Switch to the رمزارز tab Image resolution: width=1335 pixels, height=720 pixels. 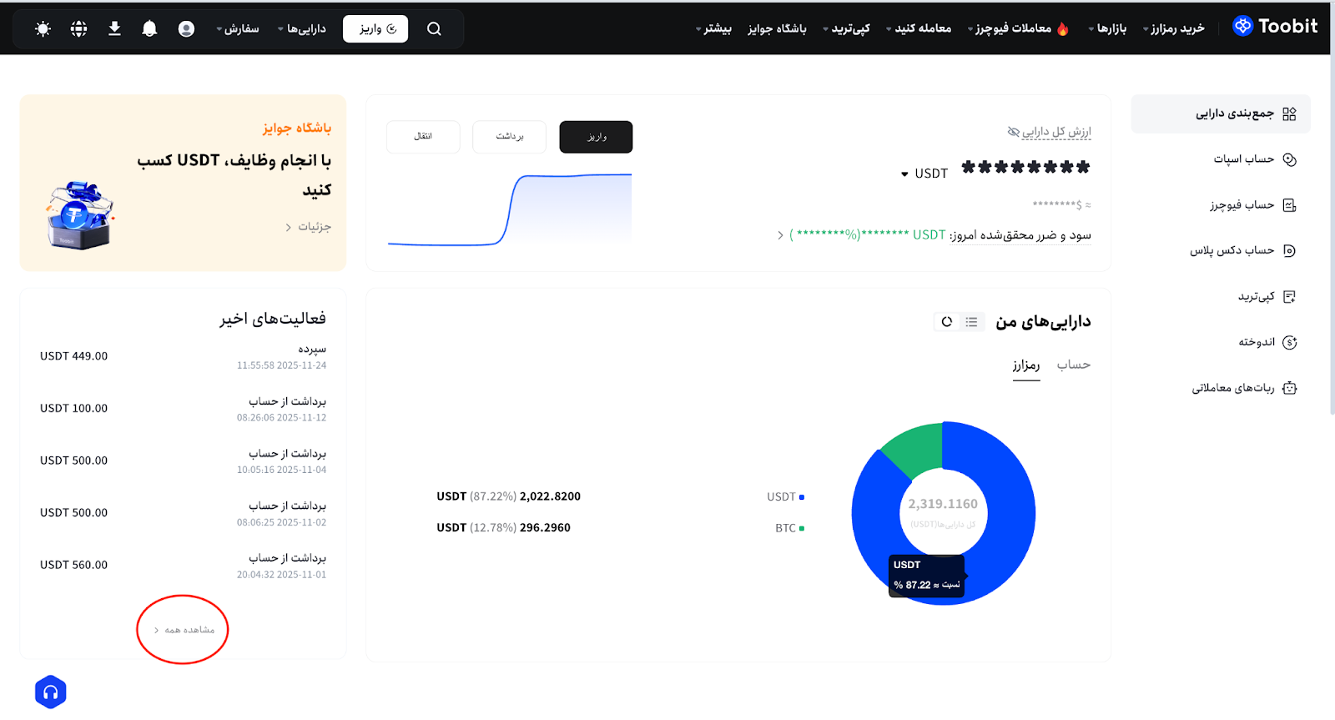[1026, 365]
